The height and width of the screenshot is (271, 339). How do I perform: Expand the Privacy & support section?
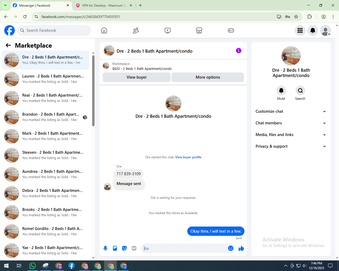point(291,146)
